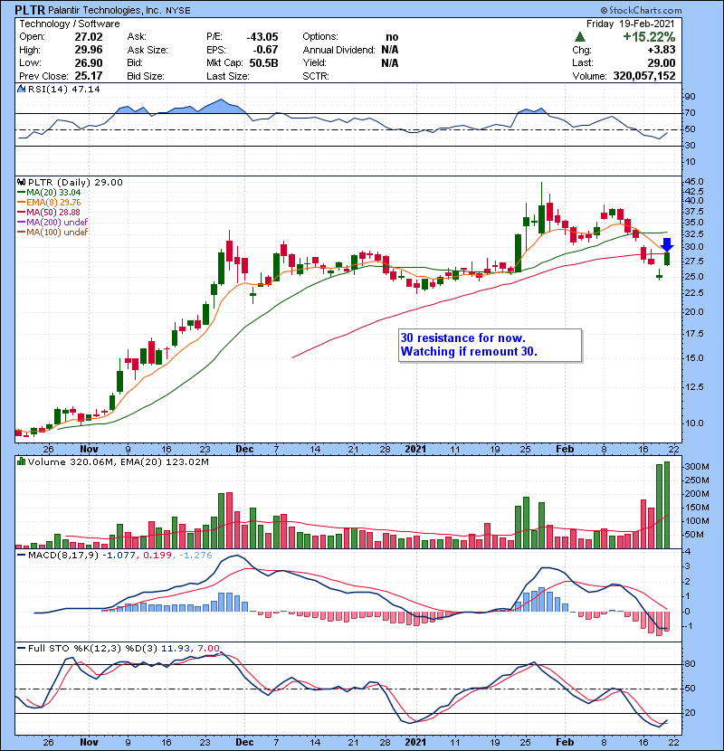Screen dimensions: 724x751
Task: Click the MACD signal value 0.199
Action: tap(157, 556)
